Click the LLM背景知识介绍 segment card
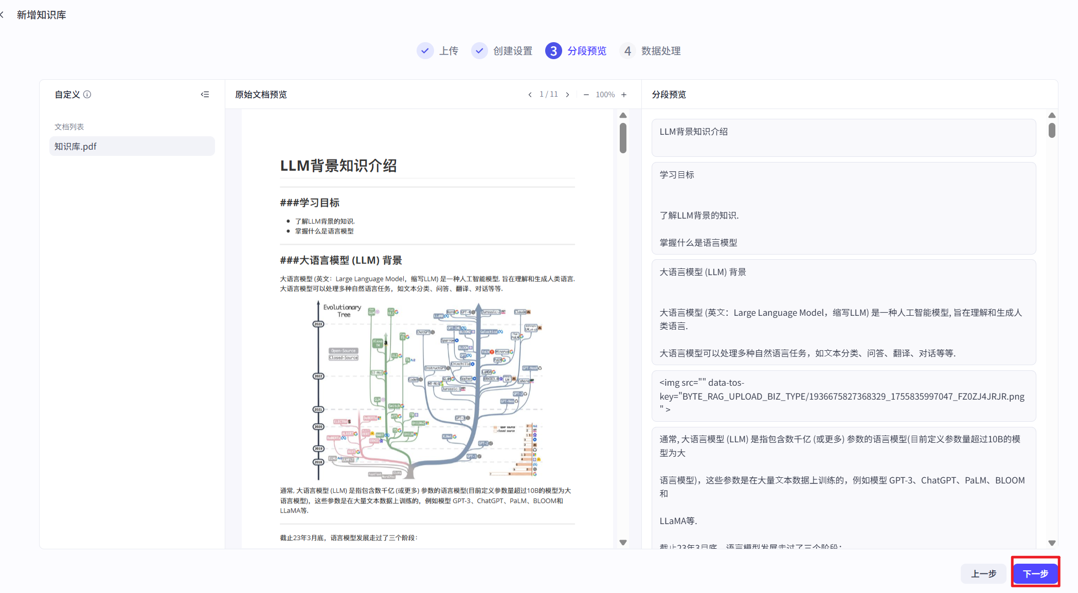 [843, 138]
